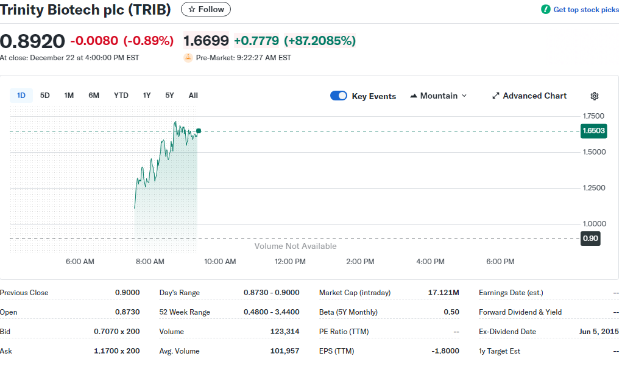Follow Trinity Biotech stock
The width and height of the screenshot is (622, 367).
[x=205, y=9]
